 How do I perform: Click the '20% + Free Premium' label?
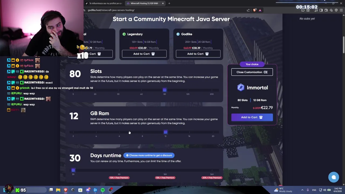212,178
